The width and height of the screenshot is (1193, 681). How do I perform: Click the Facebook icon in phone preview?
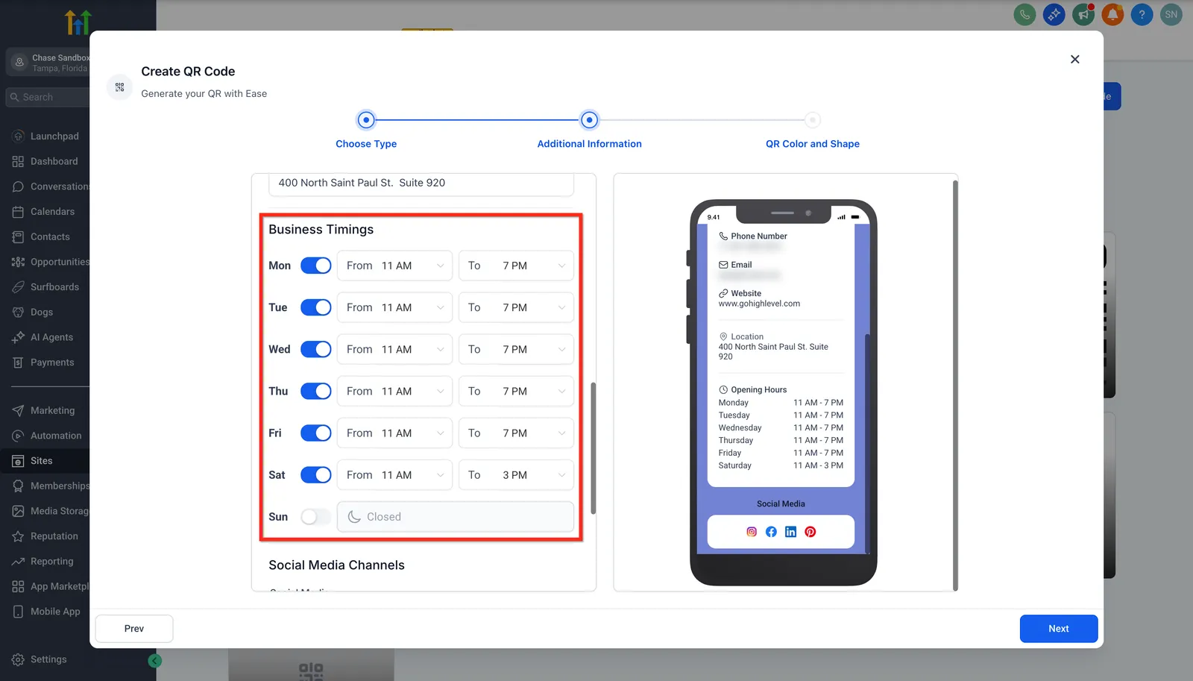click(771, 532)
